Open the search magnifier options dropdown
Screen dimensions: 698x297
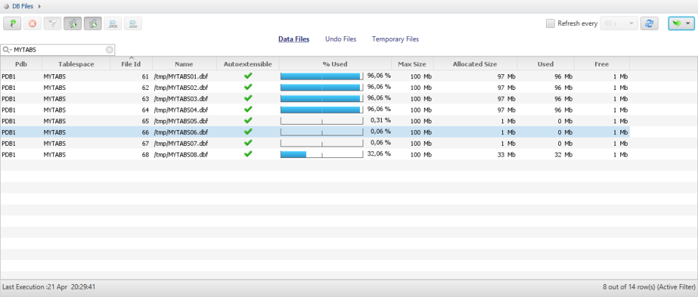[x=7, y=50]
